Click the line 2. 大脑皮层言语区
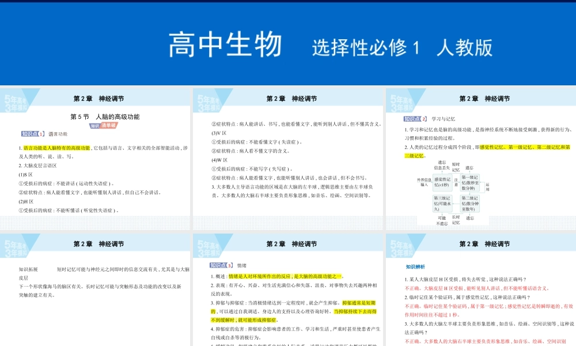Viewport: 576px width, 346px height. pos(38,166)
